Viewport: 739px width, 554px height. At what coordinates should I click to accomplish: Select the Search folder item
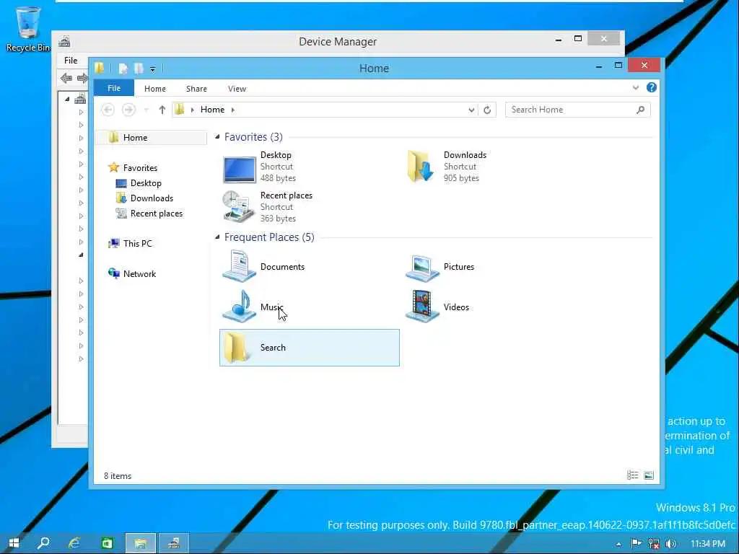click(x=310, y=348)
